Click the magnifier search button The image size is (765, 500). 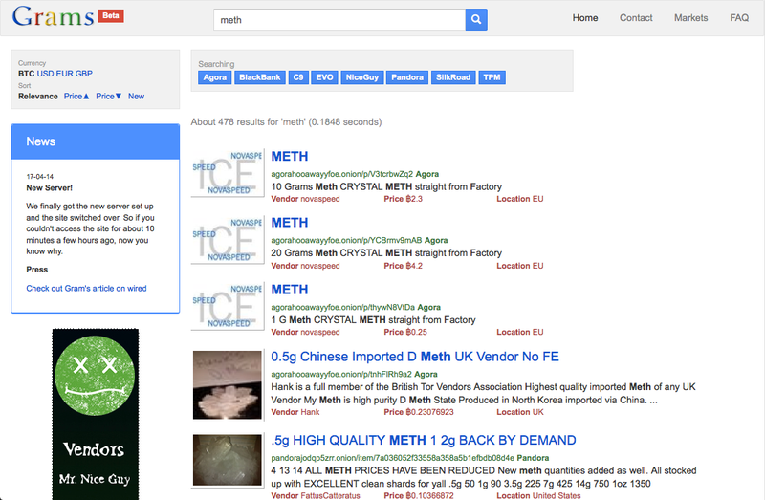point(476,19)
